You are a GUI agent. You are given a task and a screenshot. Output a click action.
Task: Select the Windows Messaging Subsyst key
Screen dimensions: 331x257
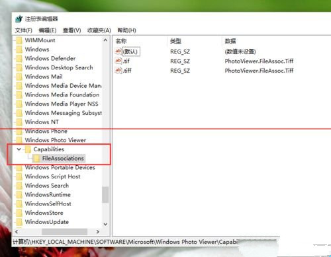(x=64, y=113)
